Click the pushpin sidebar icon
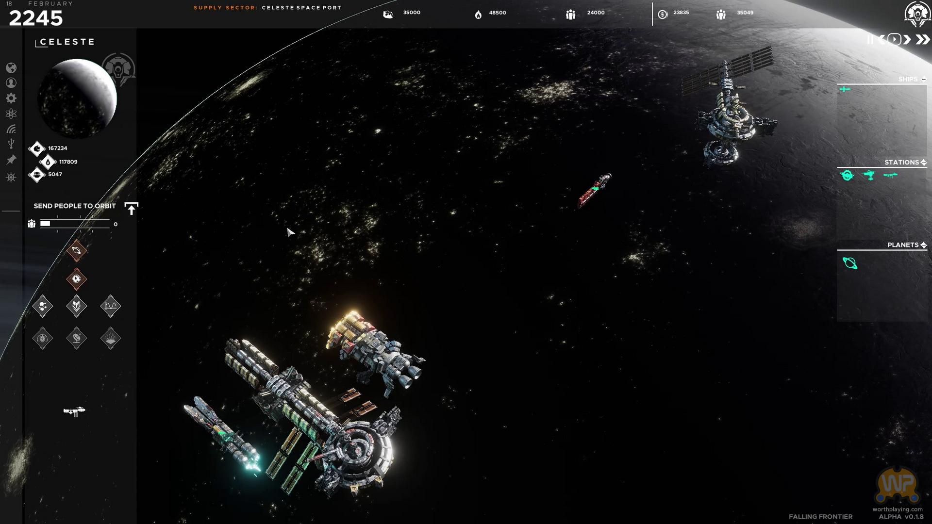The width and height of the screenshot is (932, 524). (x=11, y=160)
